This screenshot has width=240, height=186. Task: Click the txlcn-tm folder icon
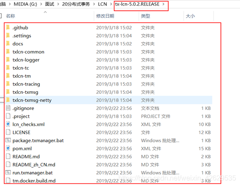click(8, 76)
